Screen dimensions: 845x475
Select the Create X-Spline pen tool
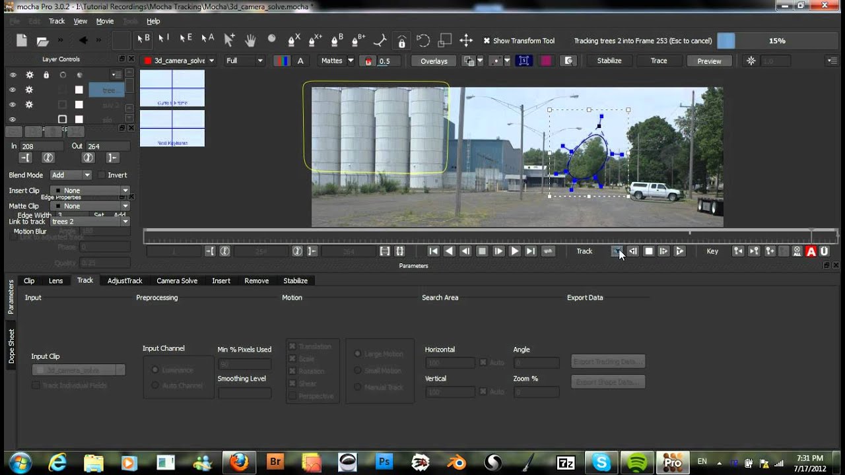click(294, 40)
